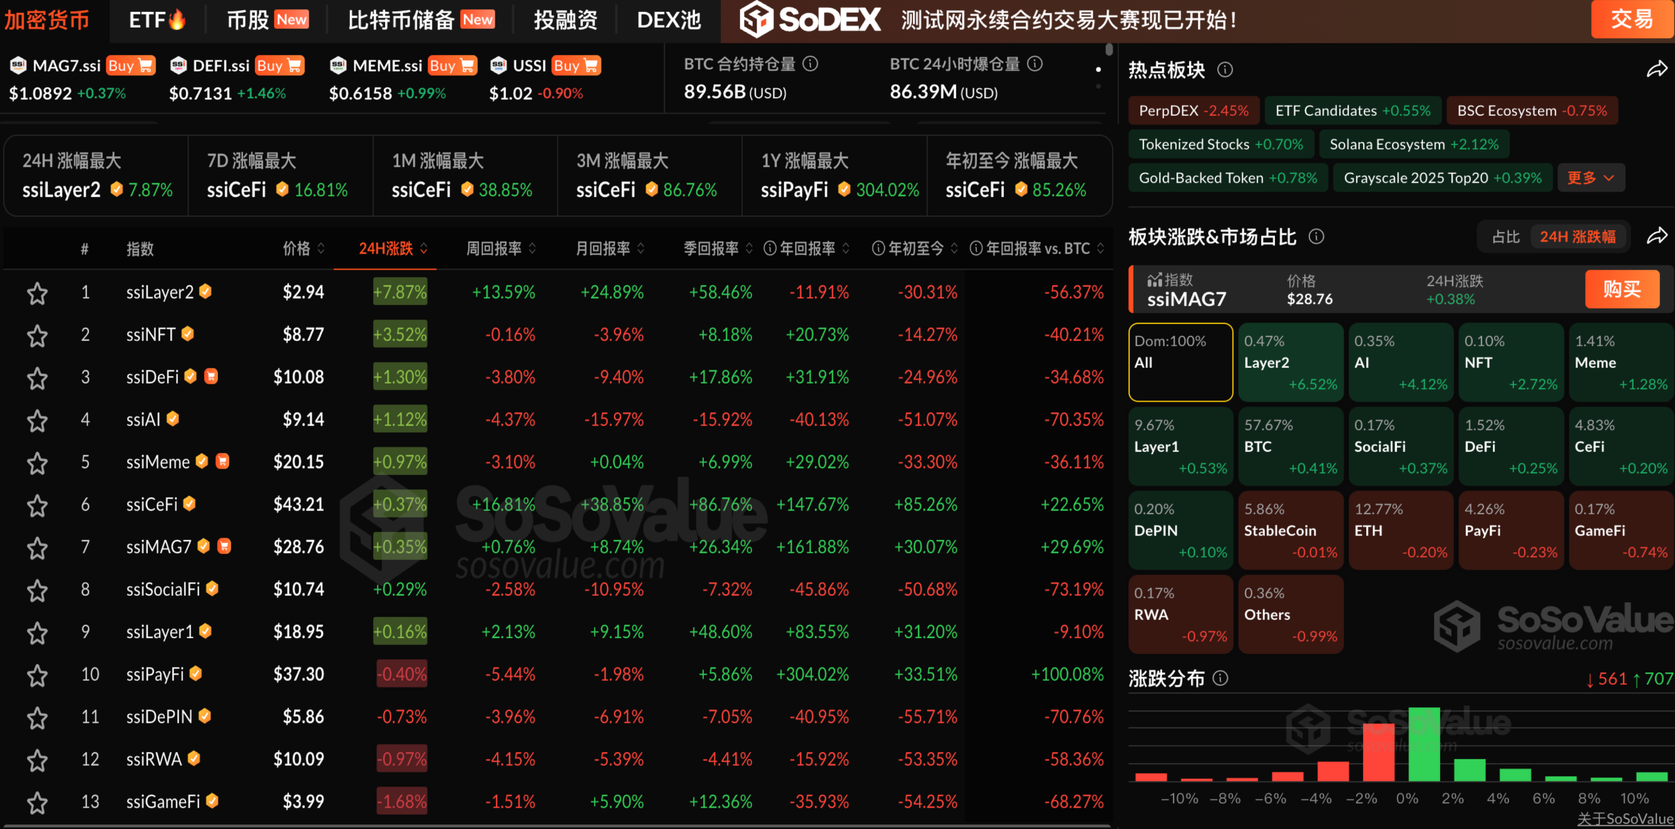The height and width of the screenshot is (829, 1675).
Task: Click share icon next to 板块涨跌&市场占比
Action: [1656, 236]
